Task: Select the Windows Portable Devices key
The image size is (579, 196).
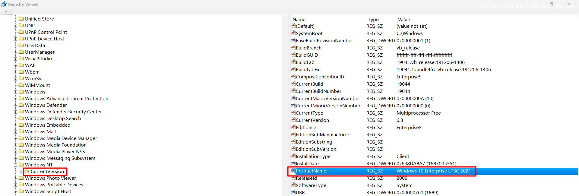Action: click(54, 185)
